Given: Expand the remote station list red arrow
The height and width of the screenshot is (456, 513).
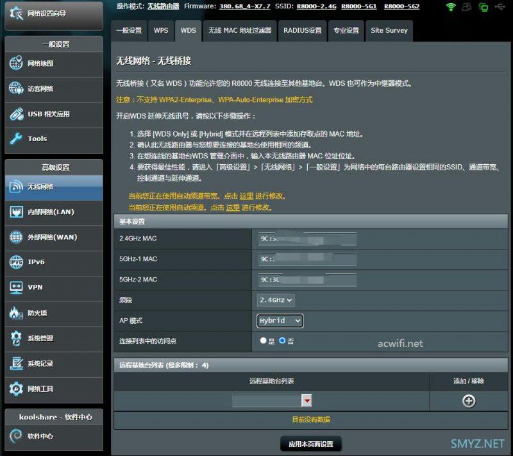Looking at the screenshot, I should tap(307, 400).
